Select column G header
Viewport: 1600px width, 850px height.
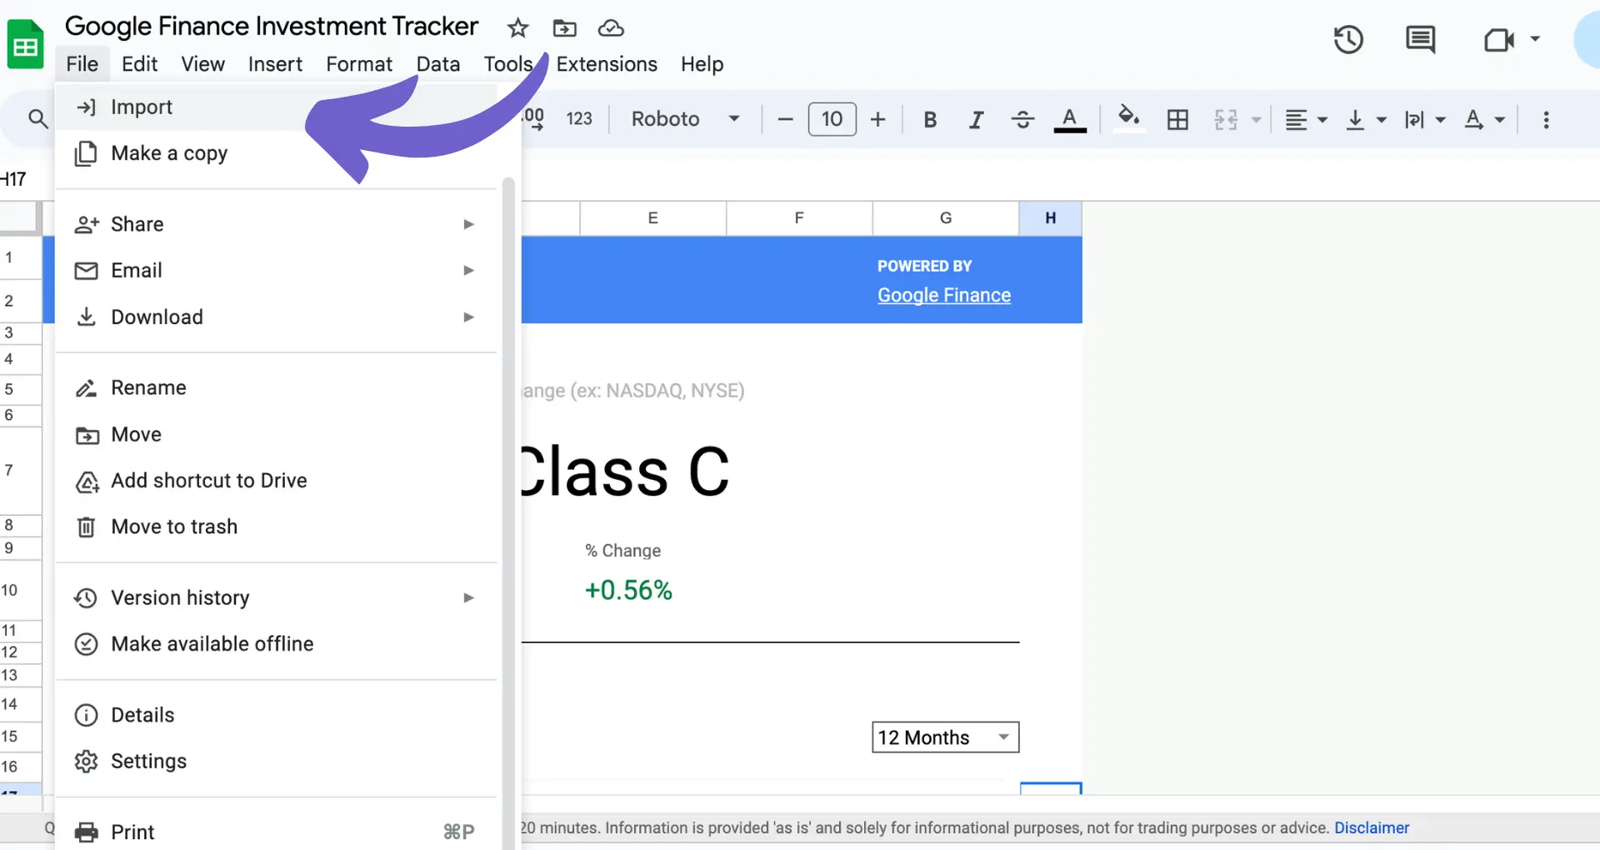point(946,218)
